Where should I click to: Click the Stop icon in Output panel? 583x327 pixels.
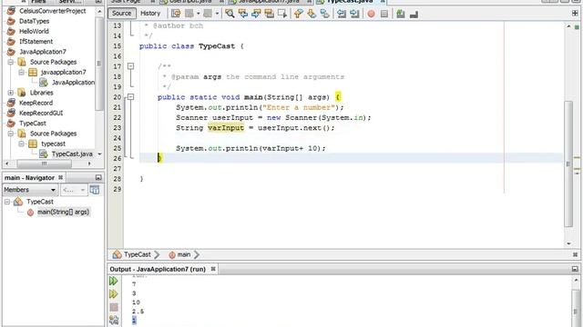click(114, 307)
